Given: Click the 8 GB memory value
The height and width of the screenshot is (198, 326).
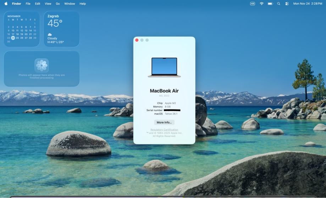Looking at the screenshot, I should (x=168, y=106).
